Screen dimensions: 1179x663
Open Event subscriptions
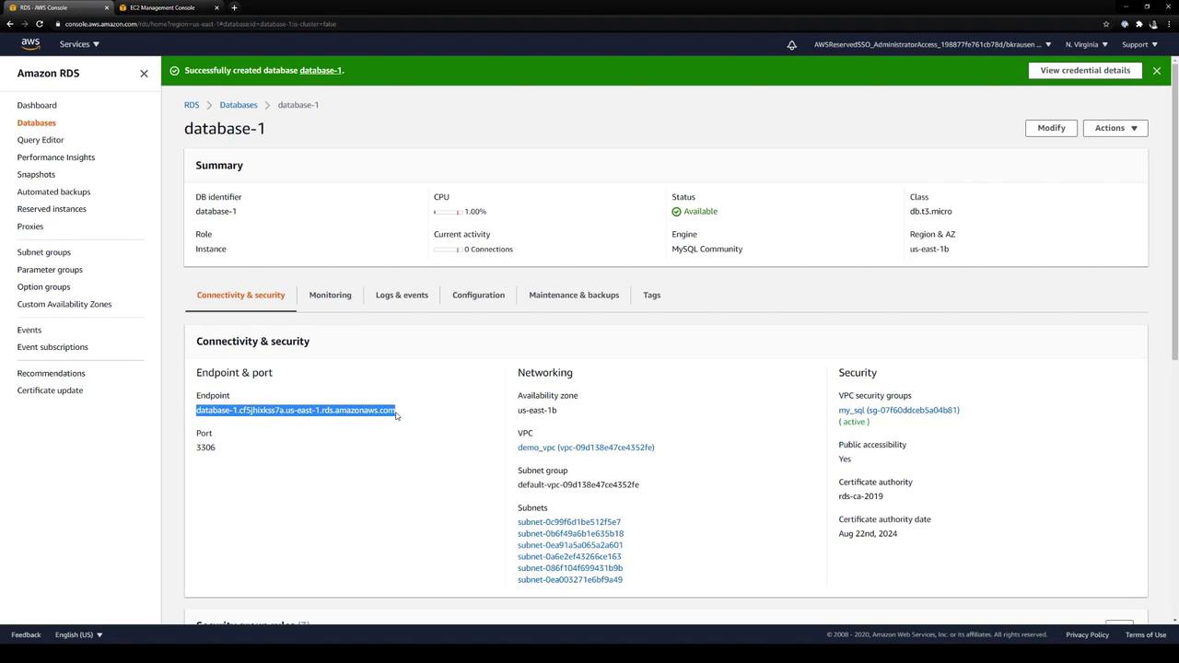[53, 347]
